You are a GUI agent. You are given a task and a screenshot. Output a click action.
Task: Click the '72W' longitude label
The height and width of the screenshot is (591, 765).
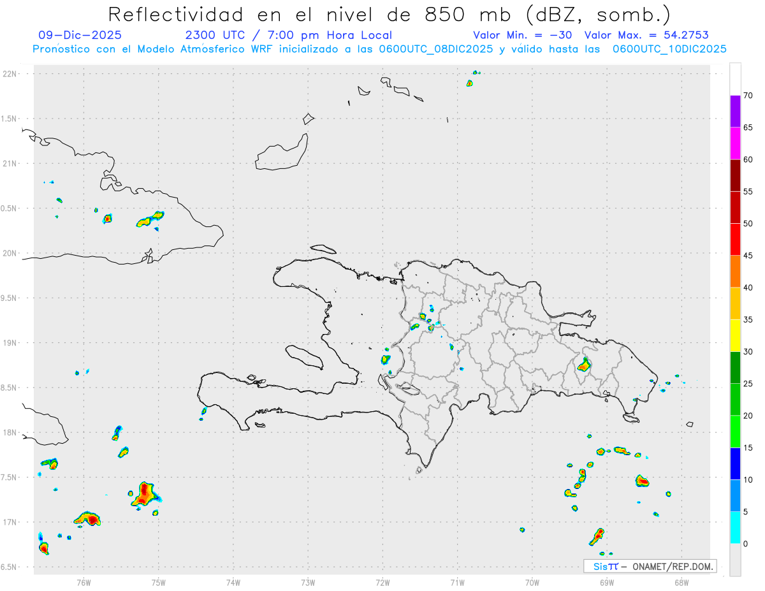(x=382, y=582)
